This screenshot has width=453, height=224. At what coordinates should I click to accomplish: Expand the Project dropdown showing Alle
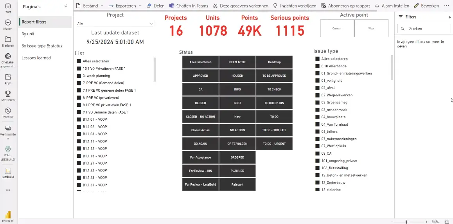point(151,23)
